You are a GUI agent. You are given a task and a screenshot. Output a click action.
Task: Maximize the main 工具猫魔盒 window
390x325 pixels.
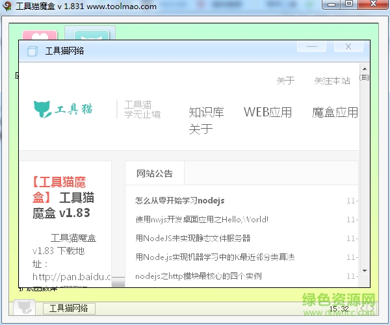pyautogui.click(x=349, y=4)
